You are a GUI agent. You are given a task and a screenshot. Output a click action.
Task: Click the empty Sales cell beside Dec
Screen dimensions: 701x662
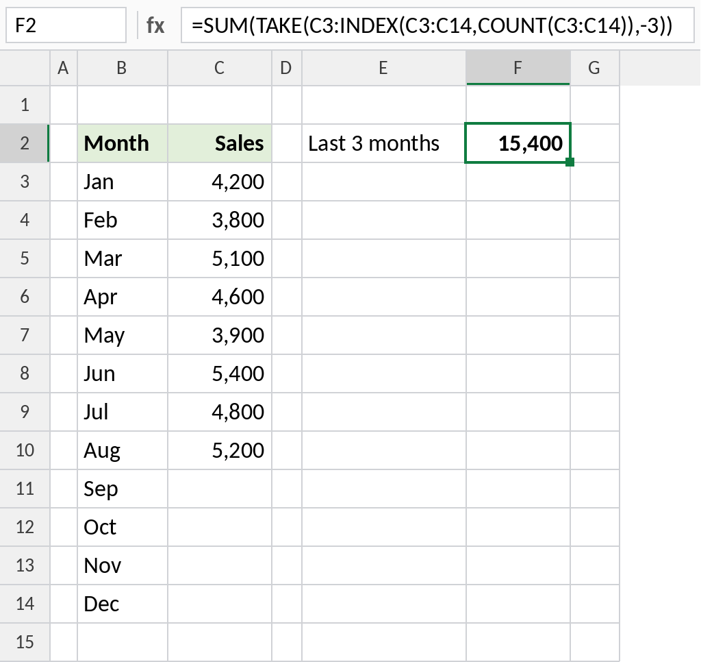click(220, 604)
